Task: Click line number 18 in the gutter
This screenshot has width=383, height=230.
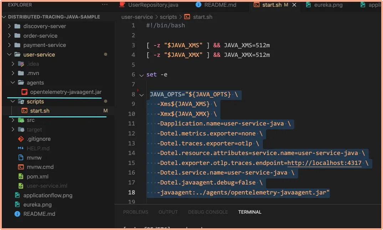Action: [x=132, y=193]
